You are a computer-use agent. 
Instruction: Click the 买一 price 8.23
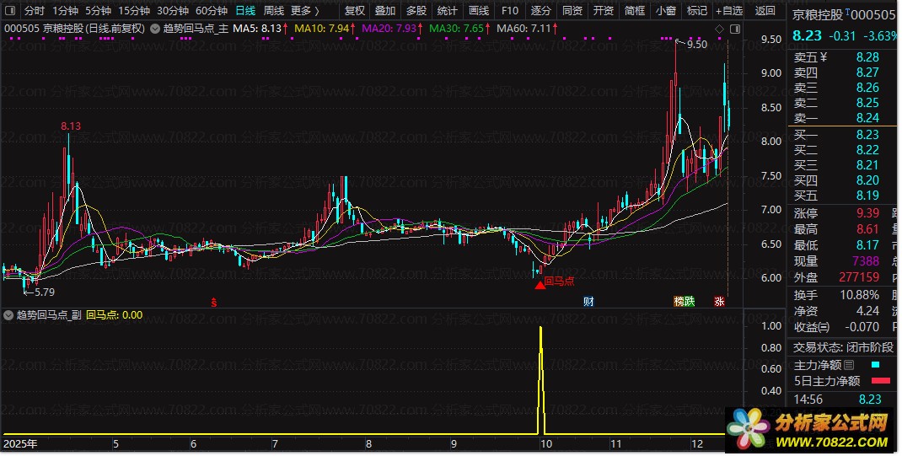pyautogui.click(x=867, y=135)
